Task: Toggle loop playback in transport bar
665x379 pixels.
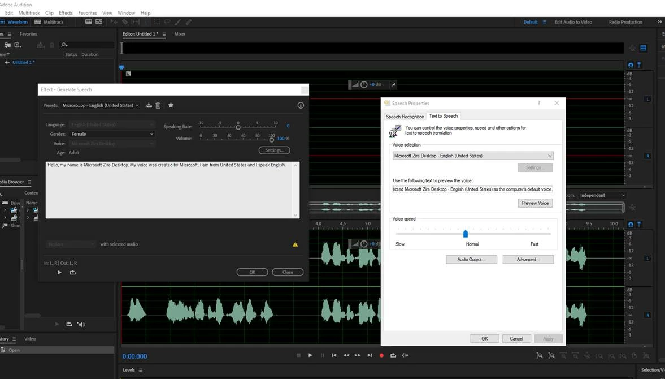Action: pyautogui.click(x=393, y=355)
